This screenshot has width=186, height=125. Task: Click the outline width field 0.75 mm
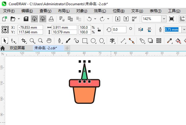[173, 30]
